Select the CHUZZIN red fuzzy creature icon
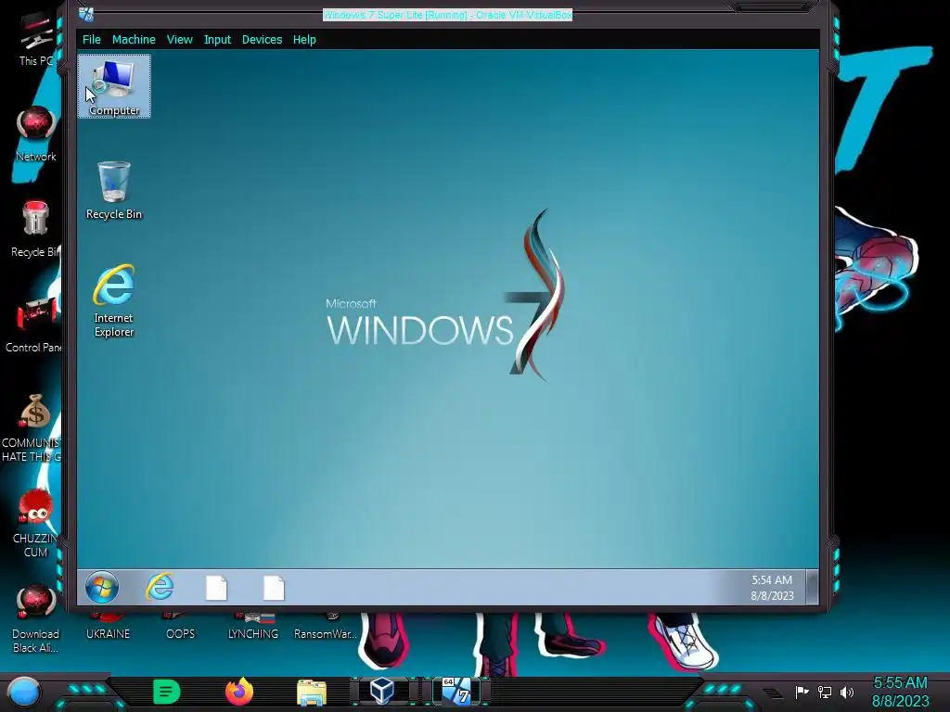The image size is (950, 712). point(35,524)
